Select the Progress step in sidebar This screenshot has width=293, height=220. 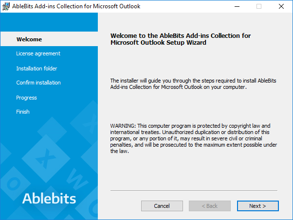tap(26, 98)
